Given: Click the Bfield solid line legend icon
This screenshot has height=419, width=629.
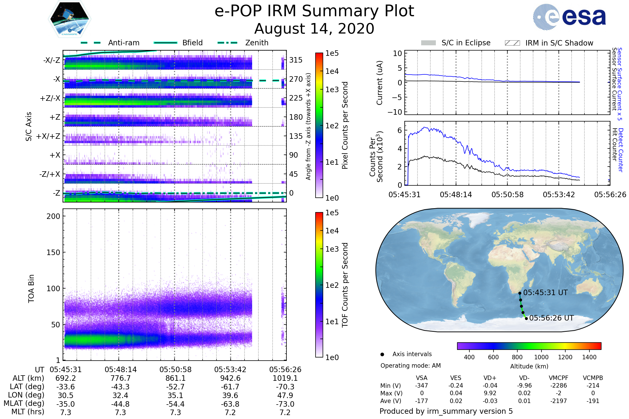Looking at the screenshot, I should pos(166,43).
